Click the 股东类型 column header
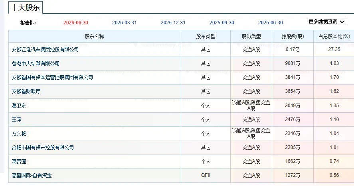Screen dimensions: 354x186 click(206, 36)
